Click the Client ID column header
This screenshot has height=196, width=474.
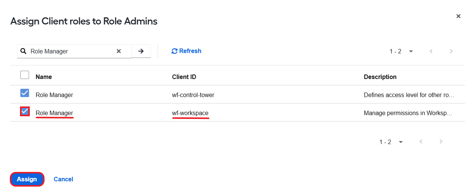184,77
